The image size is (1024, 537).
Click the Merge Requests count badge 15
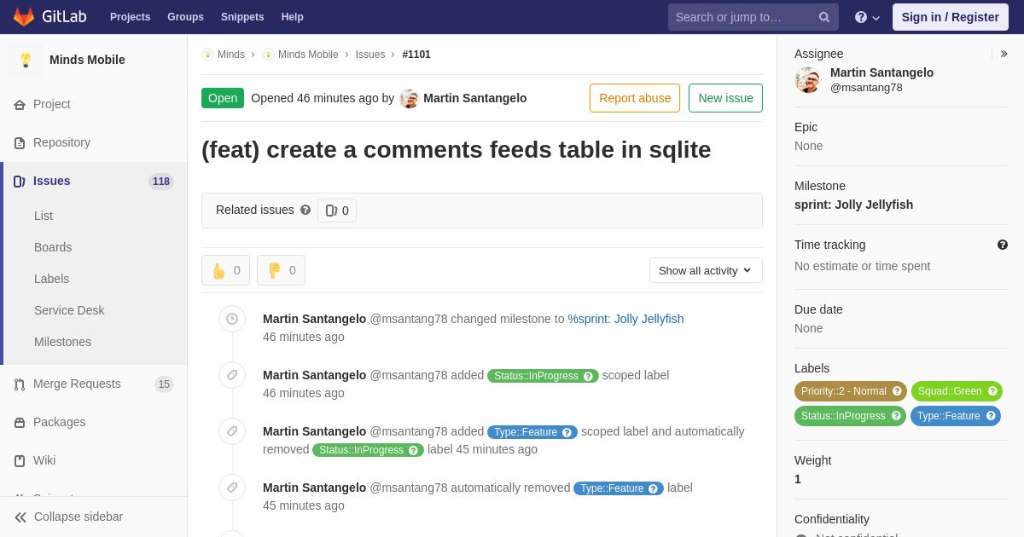click(x=164, y=384)
